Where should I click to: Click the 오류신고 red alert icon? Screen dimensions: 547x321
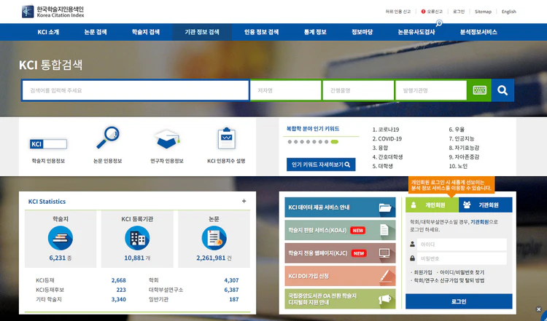(423, 12)
